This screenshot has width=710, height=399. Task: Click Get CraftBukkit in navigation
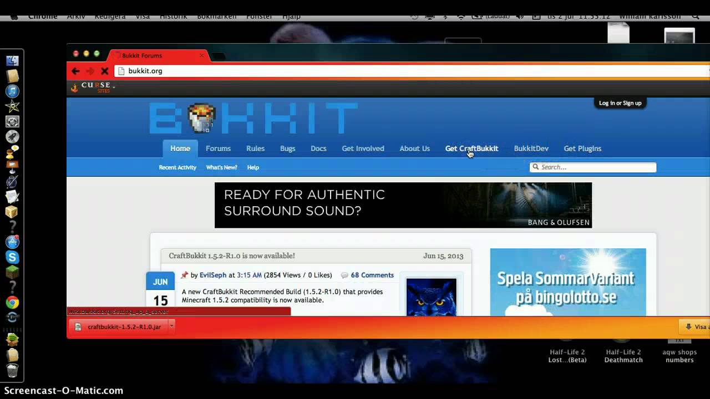tap(471, 149)
